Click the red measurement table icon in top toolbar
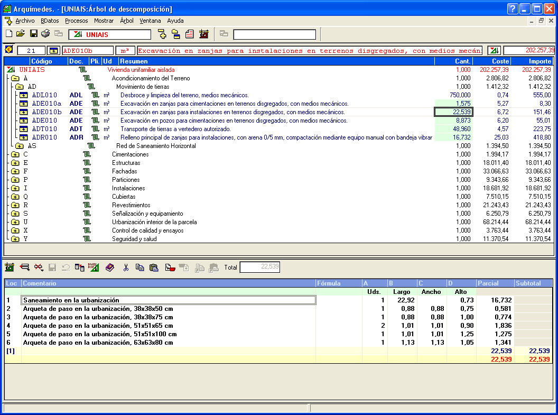The height and width of the screenshot is (415, 558). pos(204,34)
